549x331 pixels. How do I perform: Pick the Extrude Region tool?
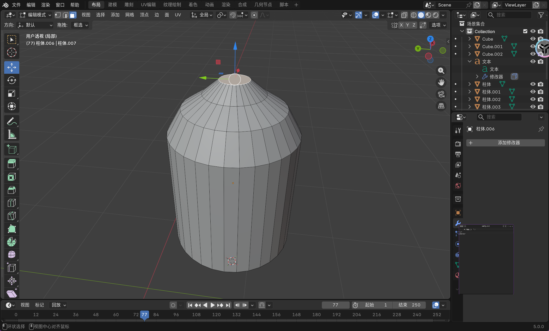click(x=11, y=164)
